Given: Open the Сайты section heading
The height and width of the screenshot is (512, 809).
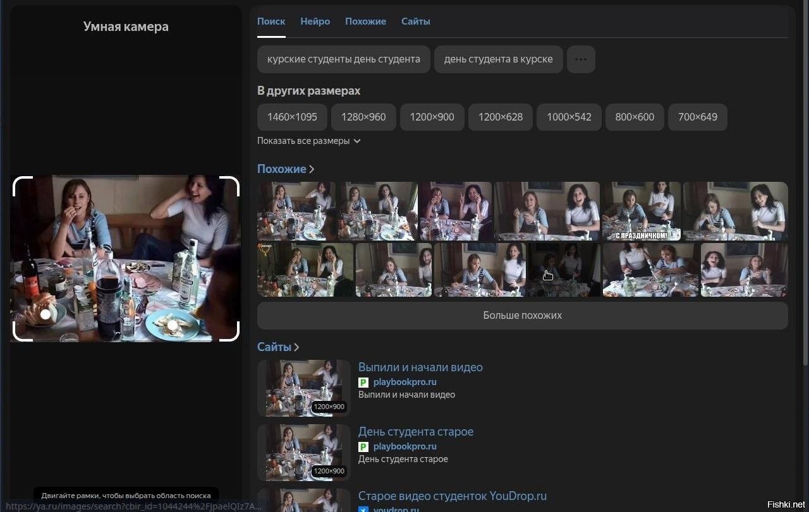Looking at the screenshot, I should pyautogui.click(x=278, y=347).
